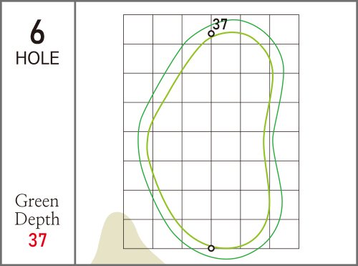Select the beige sand bunker shape

click(x=127, y=238)
